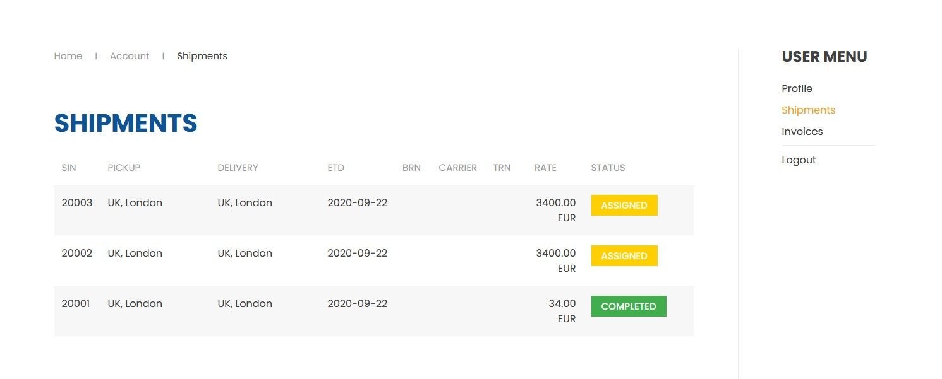Click the PICKUP column header
The height and width of the screenshot is (379, 942).
coord(124,168)
